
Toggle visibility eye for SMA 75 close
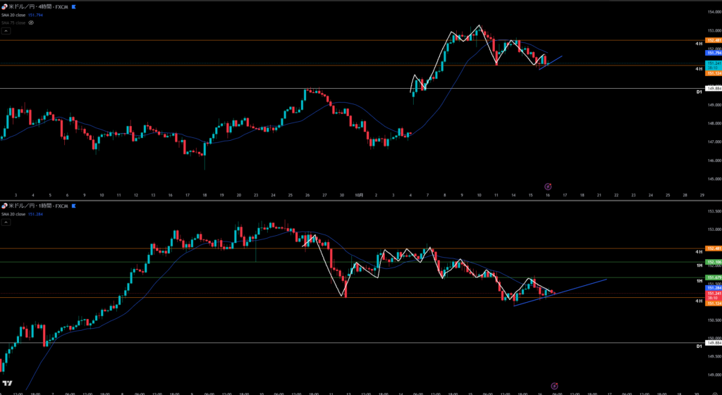31,23
